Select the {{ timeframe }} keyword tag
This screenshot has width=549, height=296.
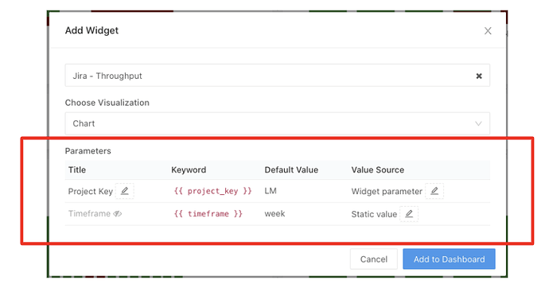[208, 214]
